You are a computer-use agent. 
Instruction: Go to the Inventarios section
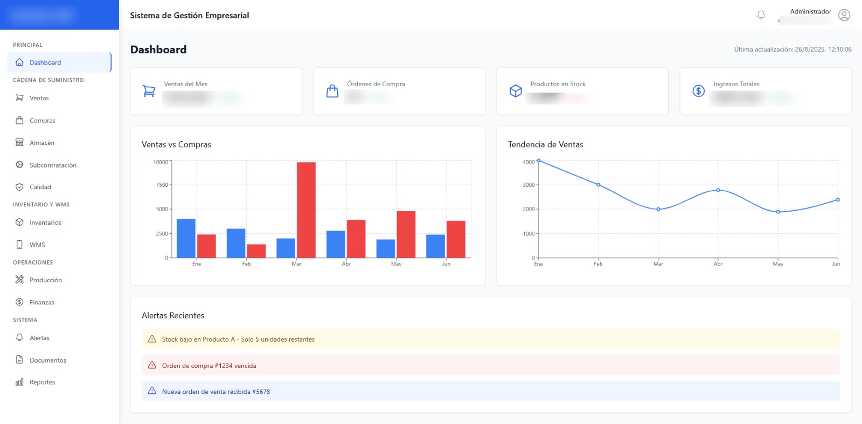coord(45,223)
